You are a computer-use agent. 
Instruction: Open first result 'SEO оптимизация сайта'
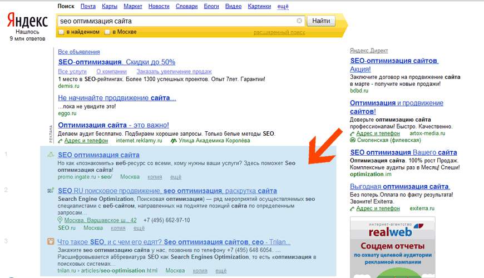99,155
